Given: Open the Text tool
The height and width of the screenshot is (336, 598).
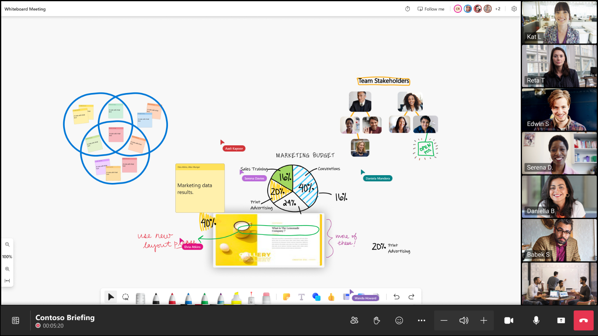Looking at the screenshot, I should click(x=302, y=296).
